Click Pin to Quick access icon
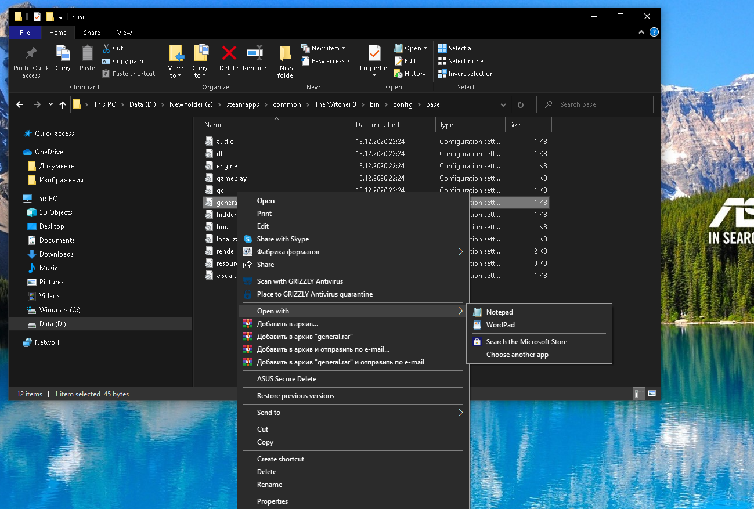 [x=31, y=53]
